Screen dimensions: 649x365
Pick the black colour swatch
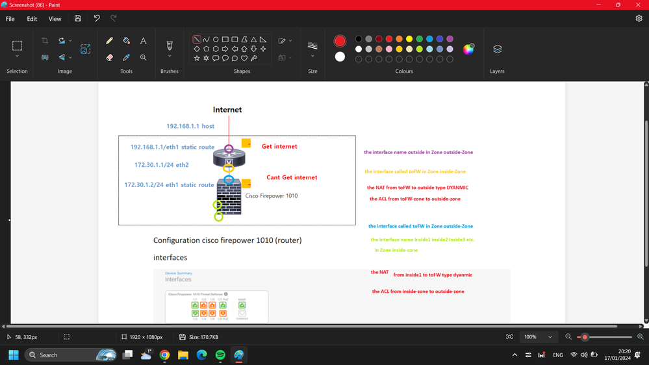pyautogui.click(x=359, y=39)
